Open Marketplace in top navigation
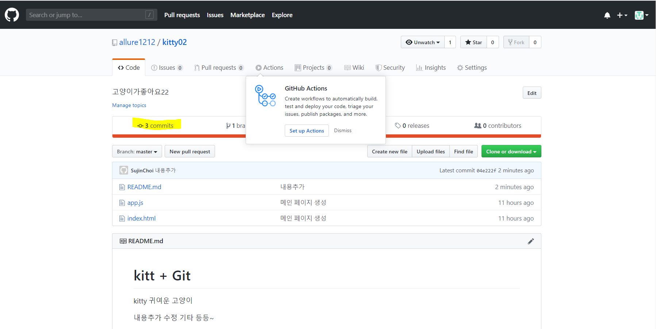The width and height of the screenshot is (656, 329). coord(248,15)
